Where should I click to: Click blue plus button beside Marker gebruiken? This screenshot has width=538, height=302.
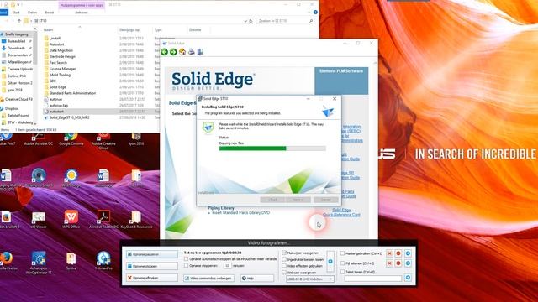click(408, 253)
